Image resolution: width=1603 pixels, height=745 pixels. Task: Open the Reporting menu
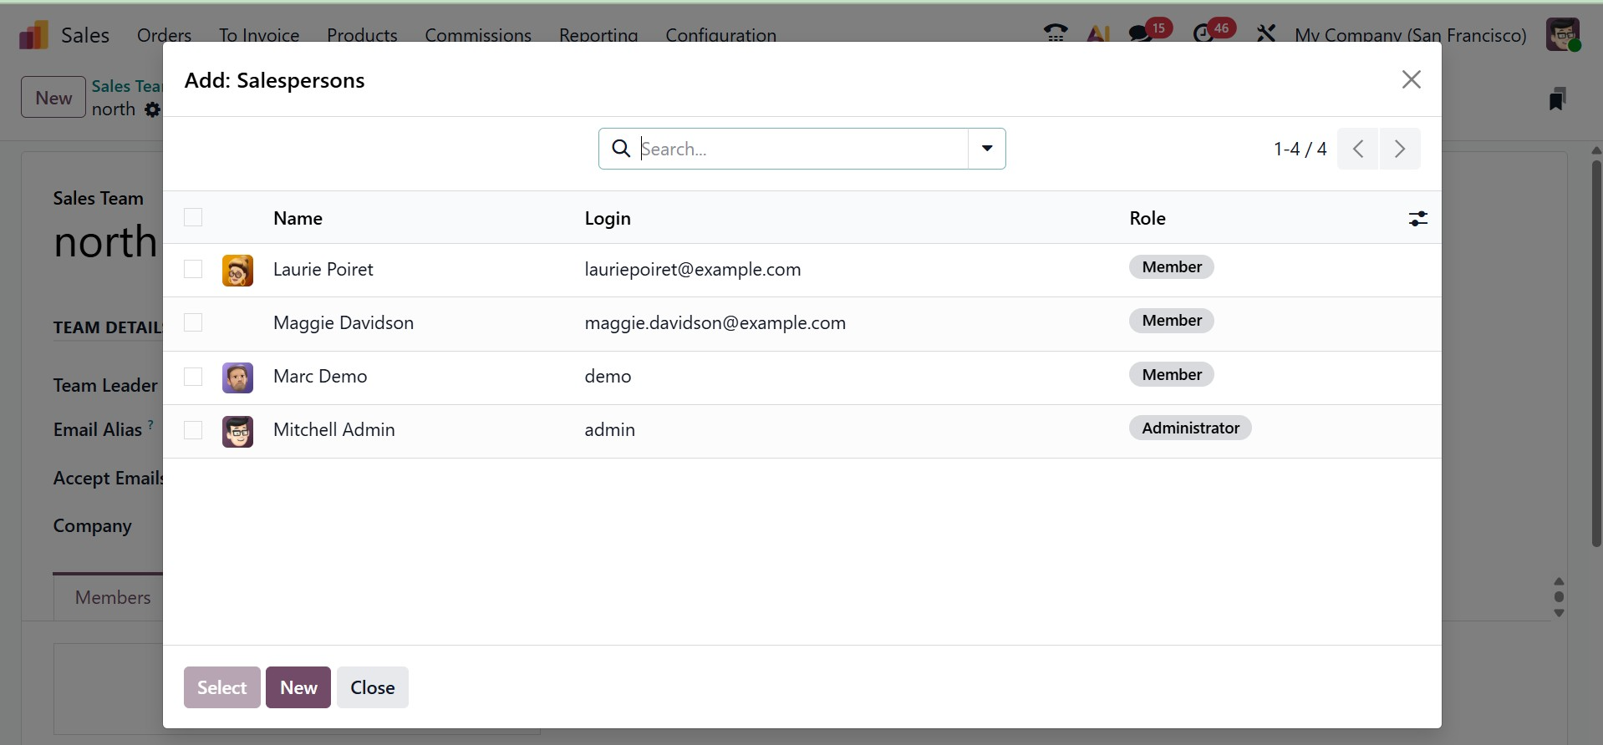point(598,35)
